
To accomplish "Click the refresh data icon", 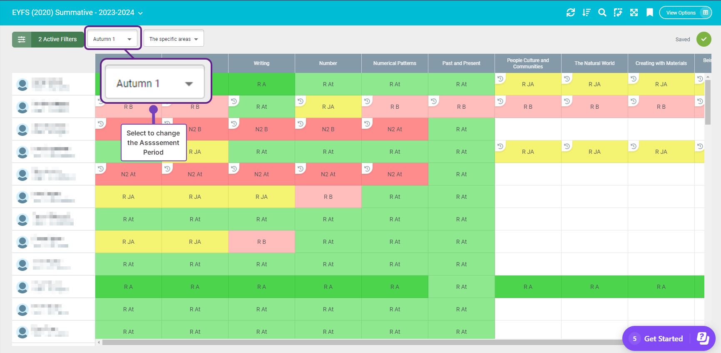I will pos(570,13).
